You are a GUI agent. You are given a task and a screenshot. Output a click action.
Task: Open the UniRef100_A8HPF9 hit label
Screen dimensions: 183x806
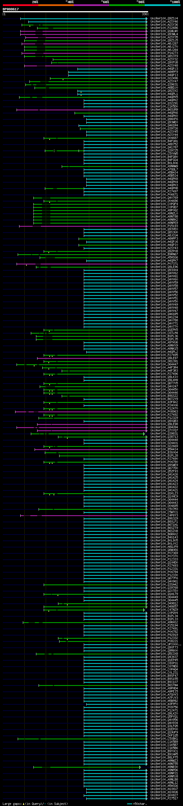pos(164,72)
